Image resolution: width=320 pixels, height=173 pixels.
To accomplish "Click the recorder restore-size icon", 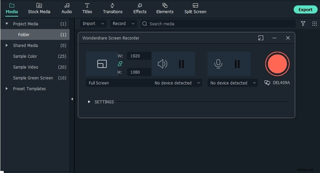I will 261,38.
